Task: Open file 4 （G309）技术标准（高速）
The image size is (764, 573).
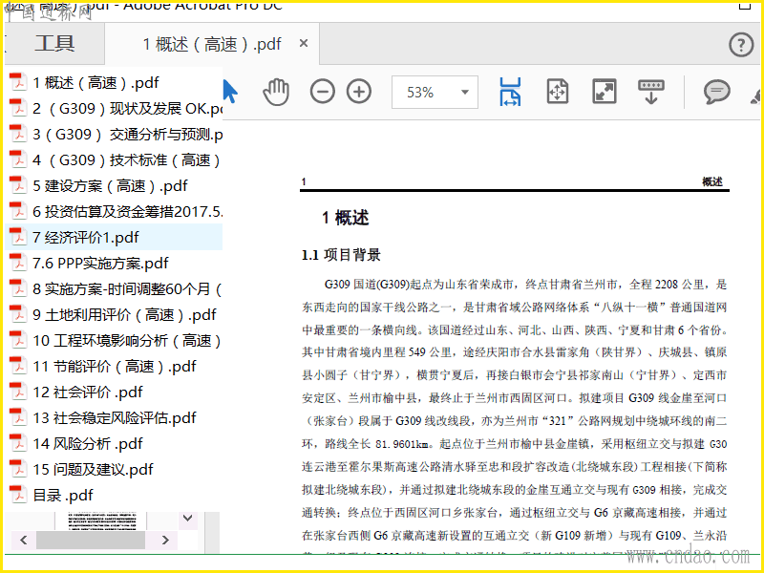Action: [127, 160]
